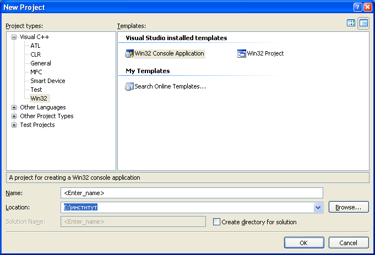Click the My Templates heading

[148, 71]
